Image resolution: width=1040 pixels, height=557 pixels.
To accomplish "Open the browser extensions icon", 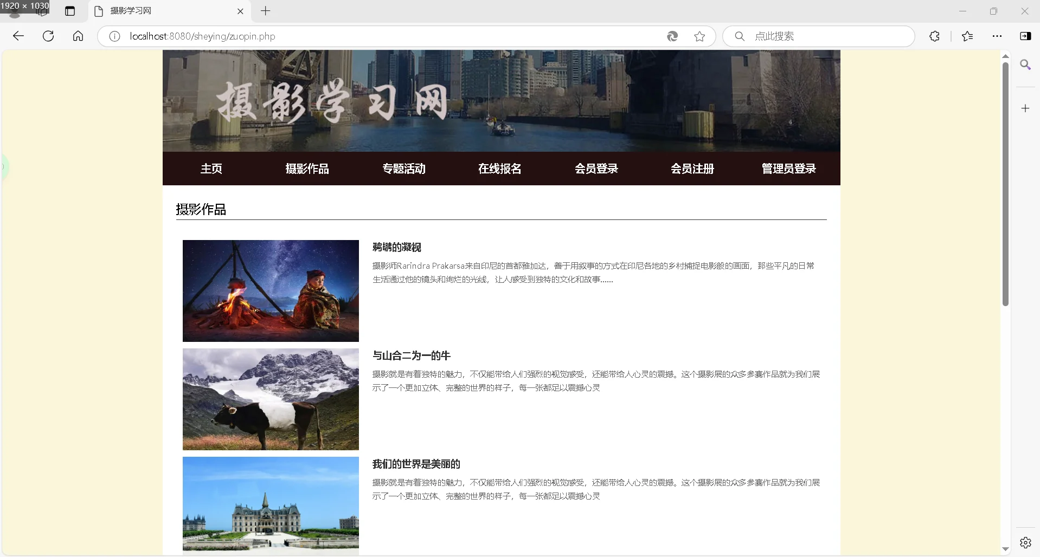I will coord(934,36).
